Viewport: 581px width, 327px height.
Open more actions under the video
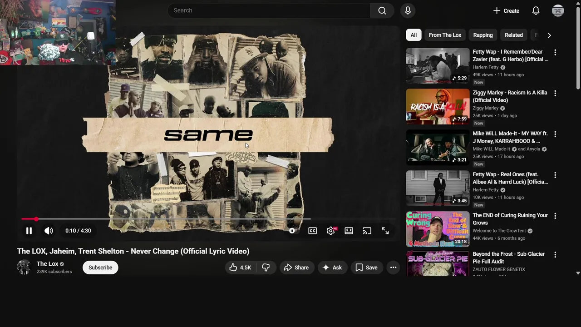pos(393,268)
